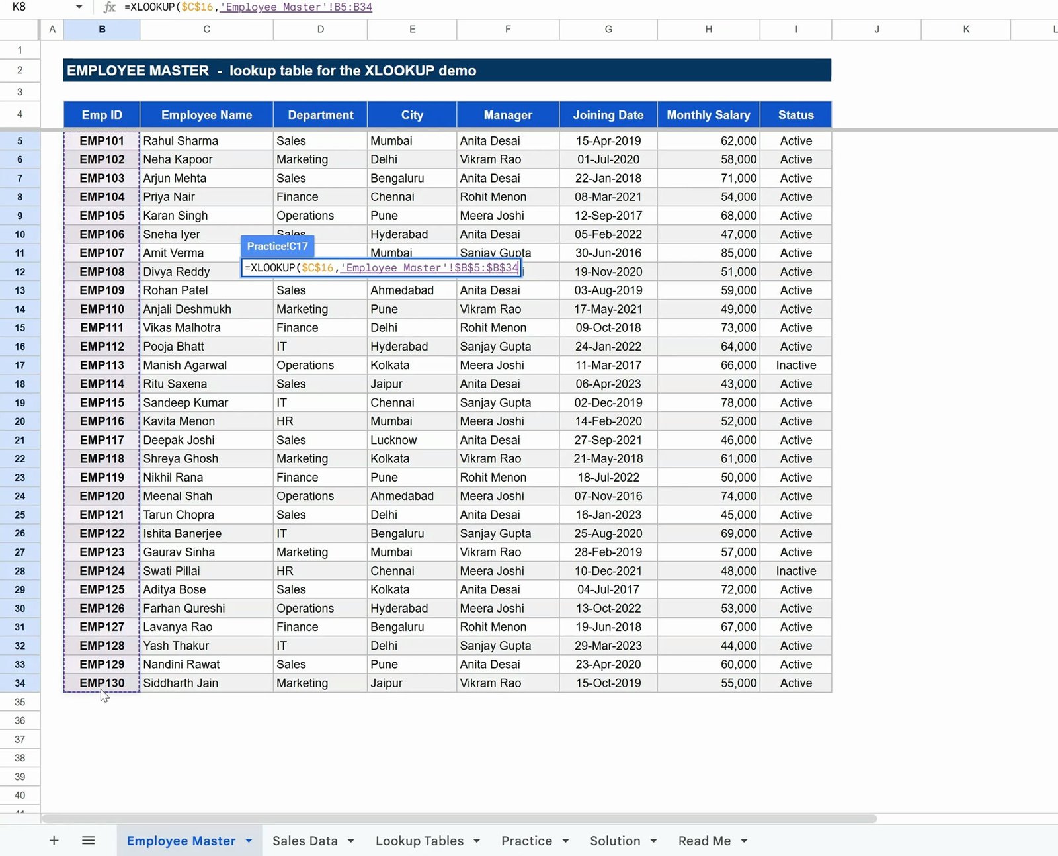Select row 28 header
This screenshot has width=1058, height=856.
click(20, 571)
